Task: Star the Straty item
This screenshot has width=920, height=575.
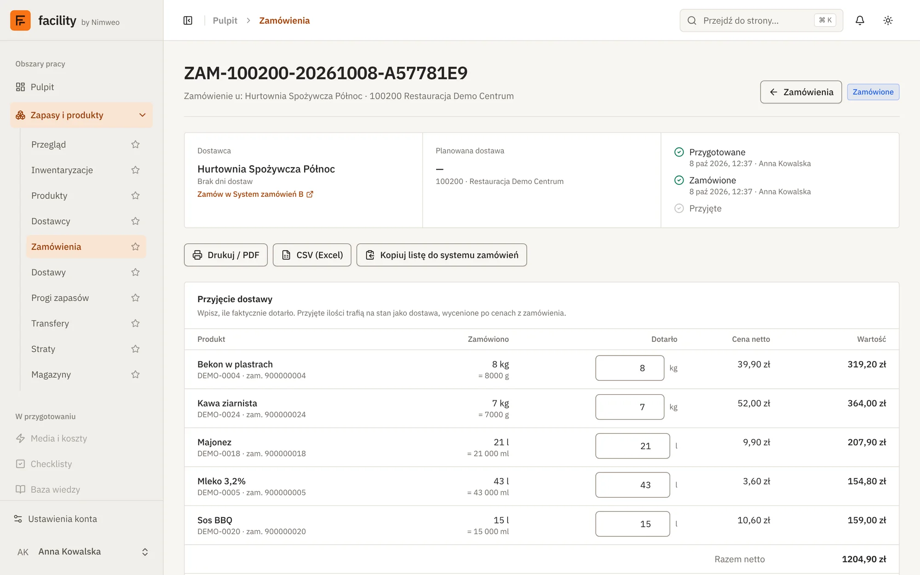Action: [x=135, y=349]
